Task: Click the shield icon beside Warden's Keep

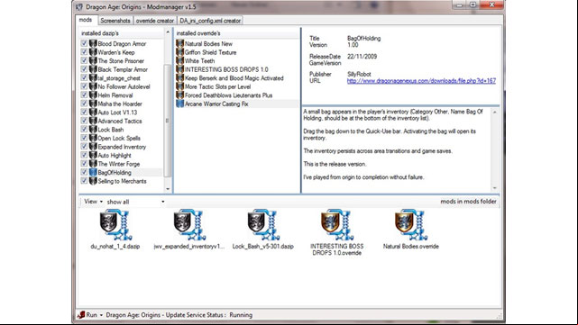Action: 93,52
